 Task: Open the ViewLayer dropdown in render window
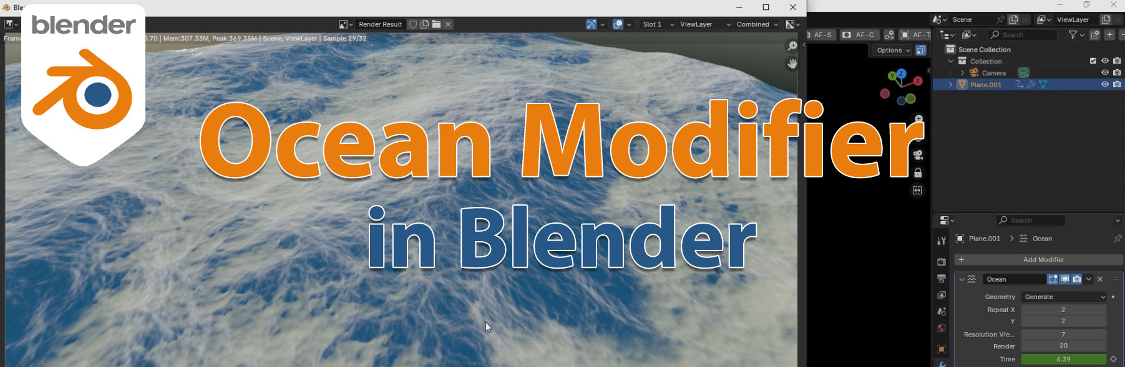coord(705,24)
